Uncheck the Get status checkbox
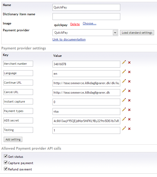Screen dimensions: 157x177 [6, 156]
